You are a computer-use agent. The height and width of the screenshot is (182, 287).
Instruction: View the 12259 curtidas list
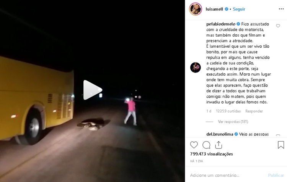tap(228, 111)
